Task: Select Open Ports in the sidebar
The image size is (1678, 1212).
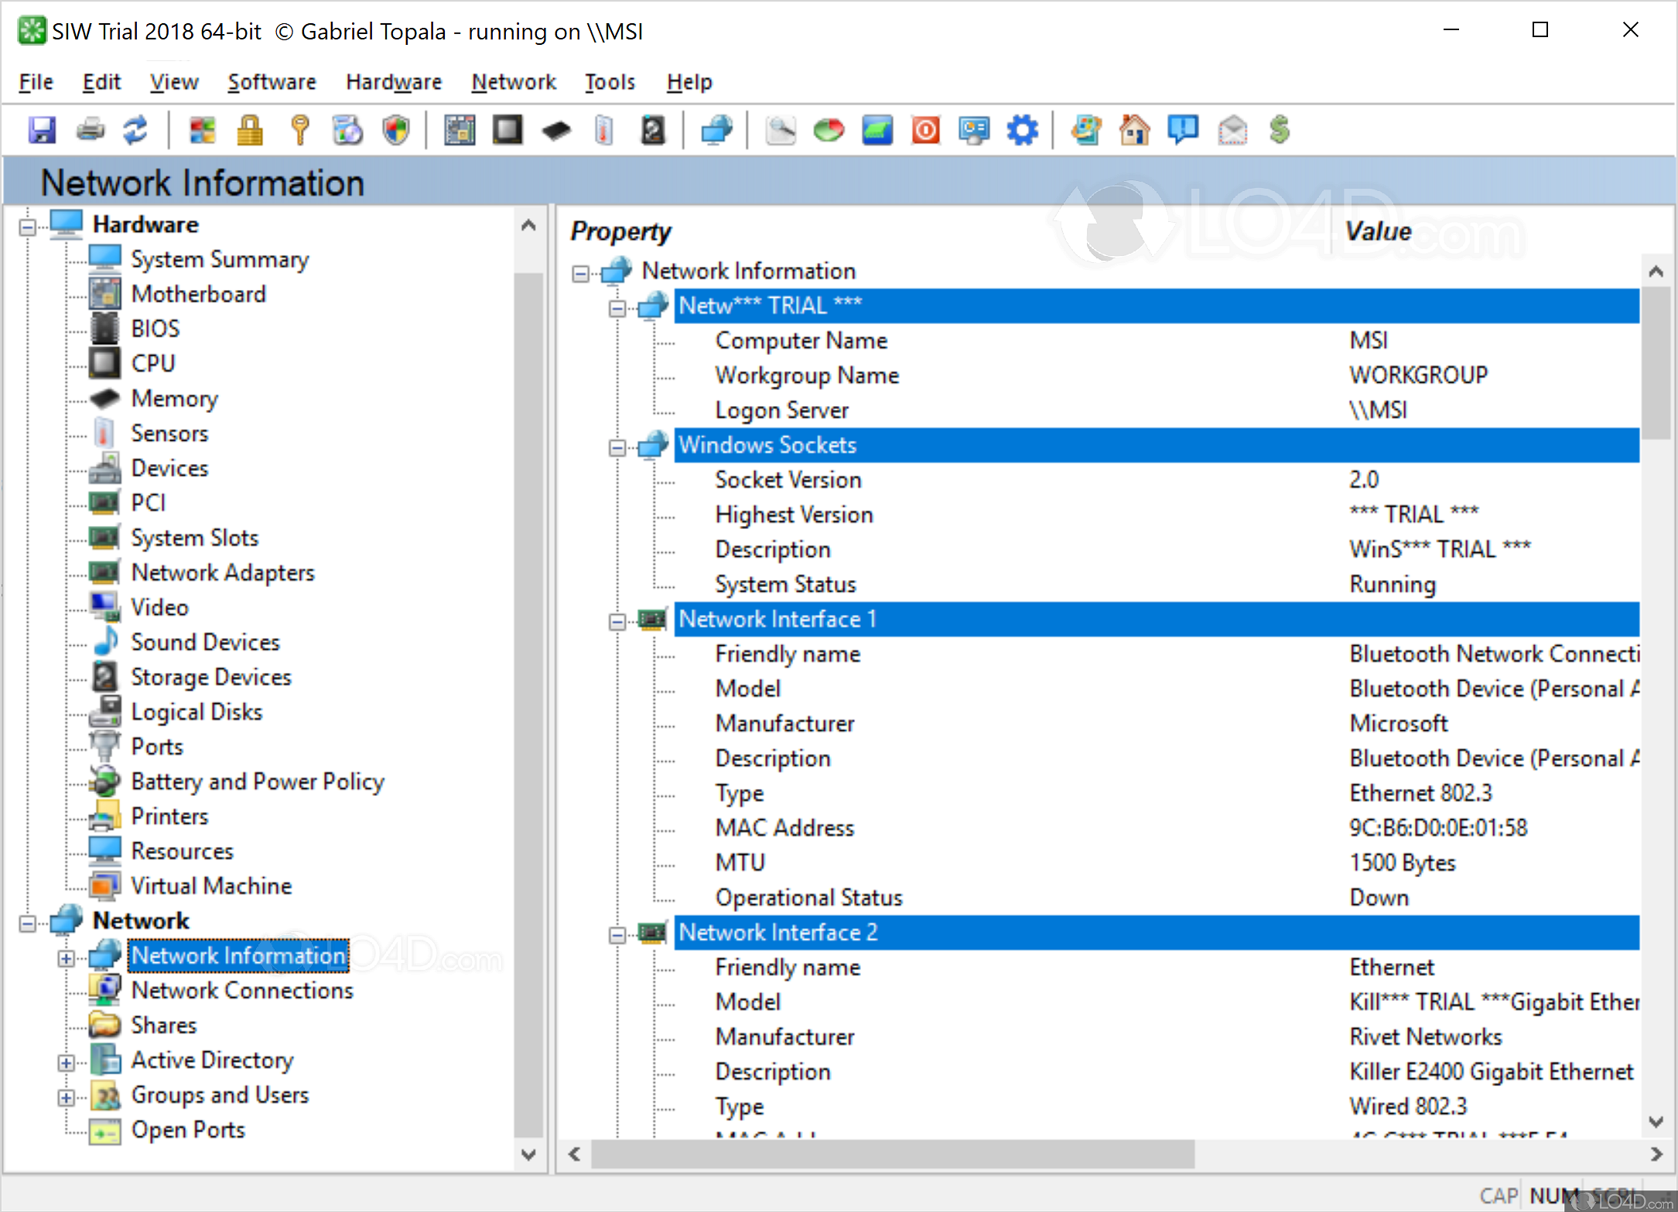Action: coord(187,1129)
